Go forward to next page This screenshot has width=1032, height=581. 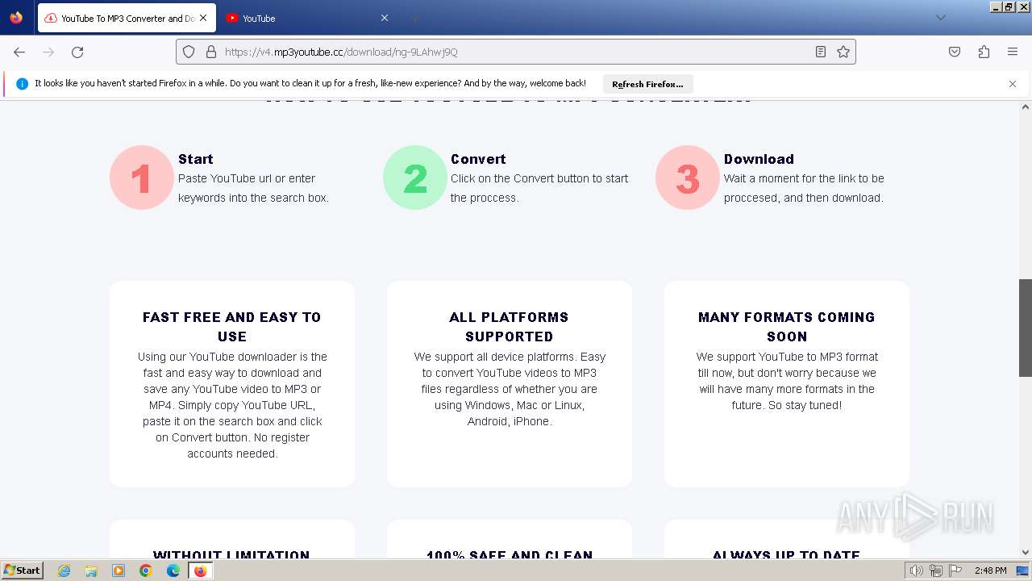coord(48,52)
